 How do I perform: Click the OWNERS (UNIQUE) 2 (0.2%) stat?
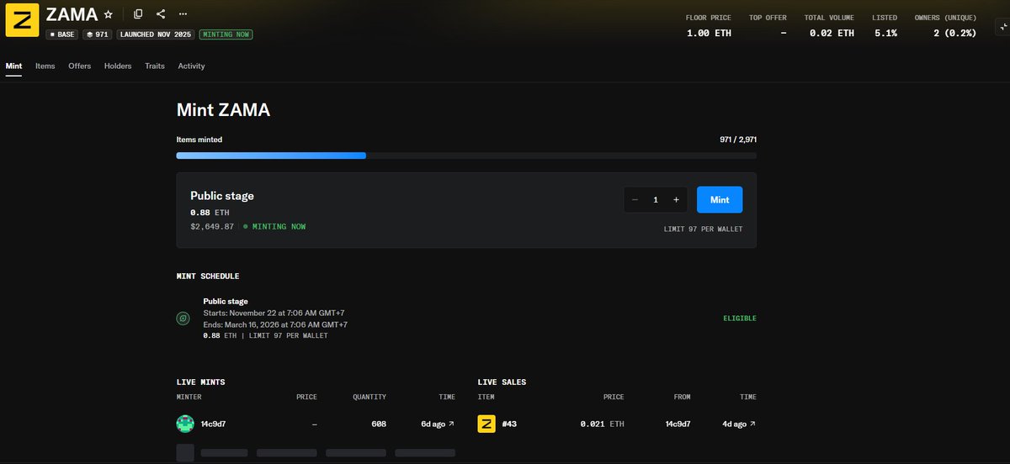[x=945, y=25]
